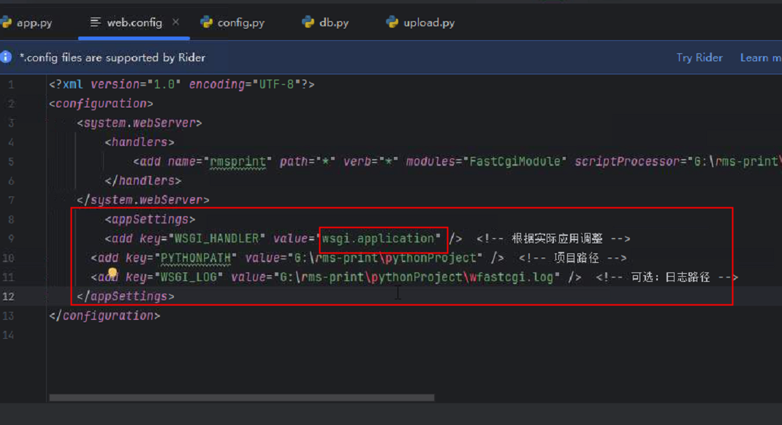Screen dimensions: 782x425
Task: Click the closing configuration tag
Action: 105,316
